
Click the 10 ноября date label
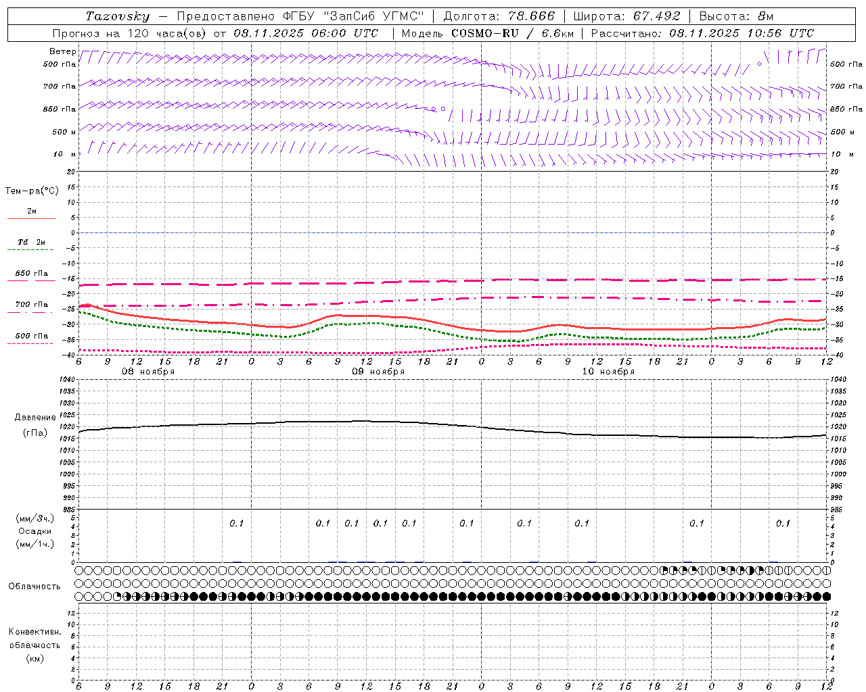tap(608, 372)
